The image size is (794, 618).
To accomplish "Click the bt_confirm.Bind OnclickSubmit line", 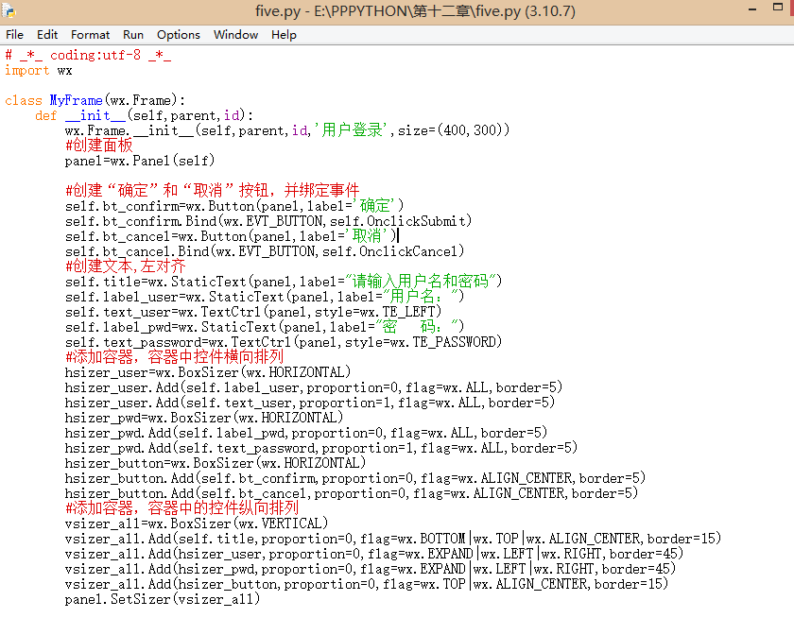I will pos(268,221).
